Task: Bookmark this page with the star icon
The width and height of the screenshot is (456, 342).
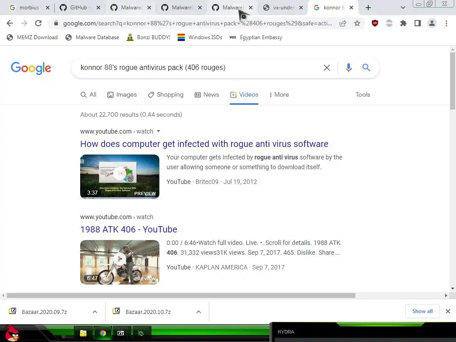Action: point(357,23)
